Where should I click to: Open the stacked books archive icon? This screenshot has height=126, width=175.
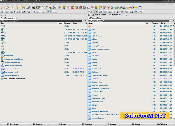(80, 8)
